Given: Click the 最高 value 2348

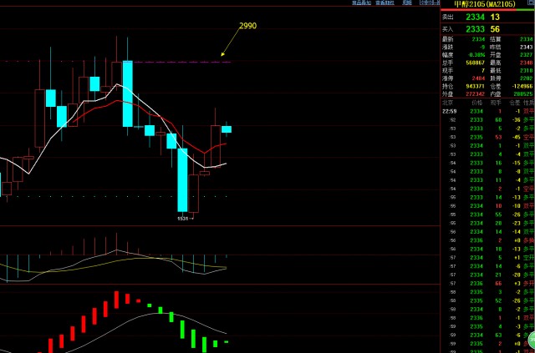Looking at the screenshot, I should tap(527, 62).
